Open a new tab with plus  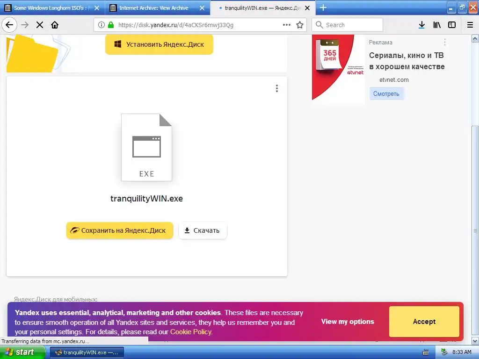click(323, 7)
